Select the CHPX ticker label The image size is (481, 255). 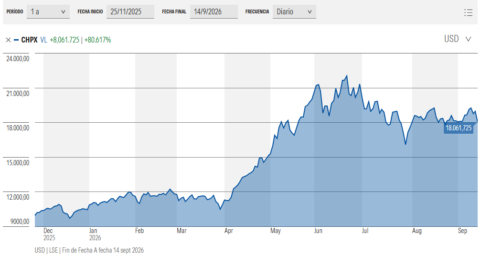point(30,40)
